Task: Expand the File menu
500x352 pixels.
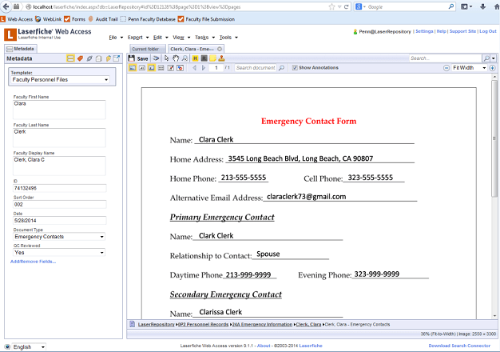Action: tap(116, 38)
